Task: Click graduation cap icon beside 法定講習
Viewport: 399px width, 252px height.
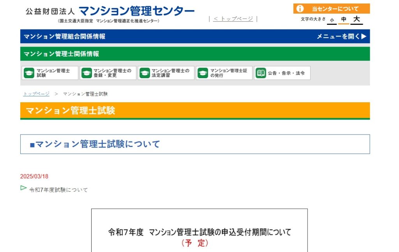Action: point(145,73)
